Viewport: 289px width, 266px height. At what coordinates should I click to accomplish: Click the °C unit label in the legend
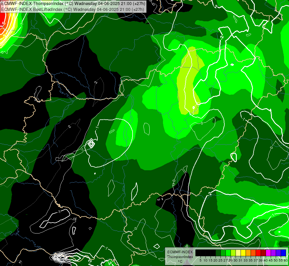(x=180, y=262)
